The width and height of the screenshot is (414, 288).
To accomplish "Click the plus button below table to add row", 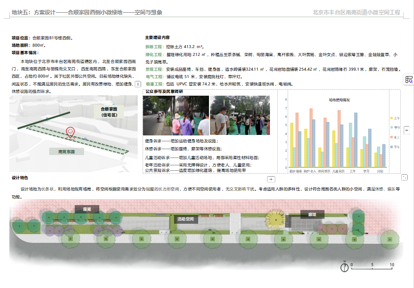I will (270, 180).
